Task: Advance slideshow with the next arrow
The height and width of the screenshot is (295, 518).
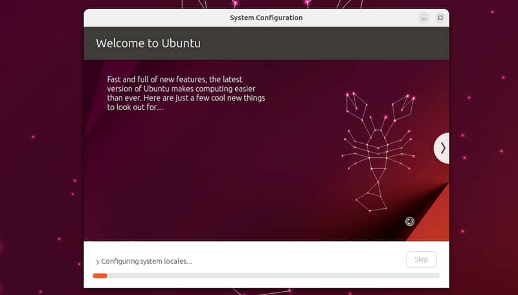Action: (x=442, y=148)
